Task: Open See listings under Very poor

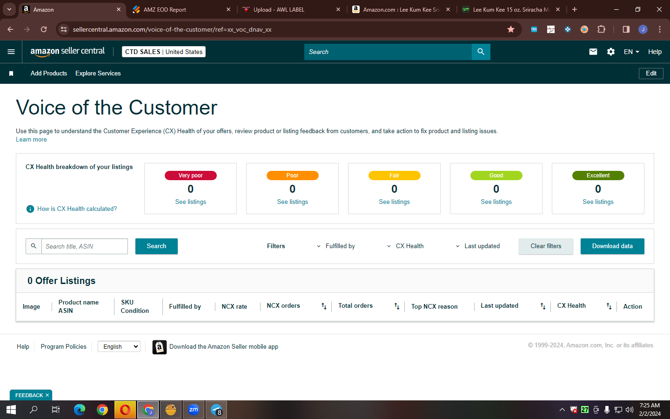Action: (x=190, y=202)
